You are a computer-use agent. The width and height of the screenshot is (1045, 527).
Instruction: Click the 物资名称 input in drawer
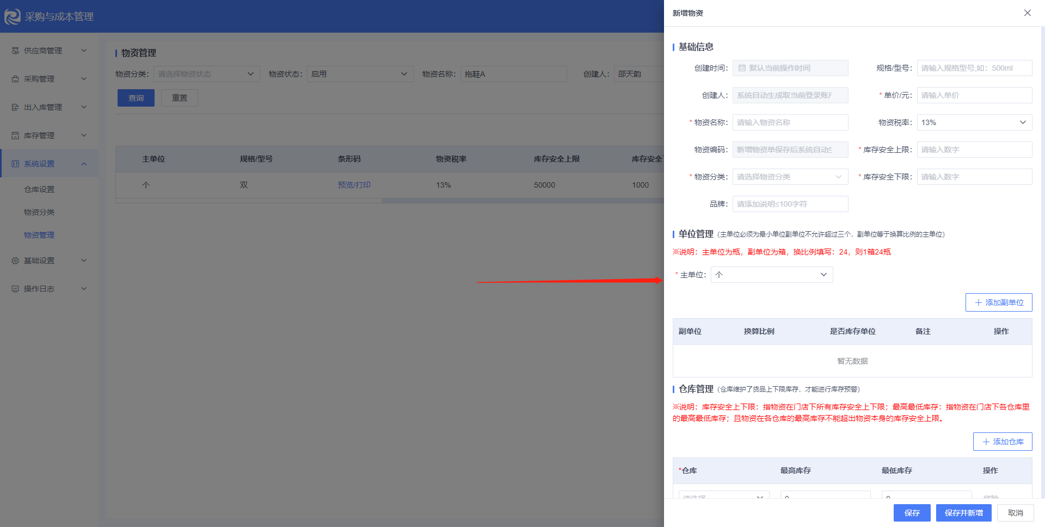[x=790, y=122]
